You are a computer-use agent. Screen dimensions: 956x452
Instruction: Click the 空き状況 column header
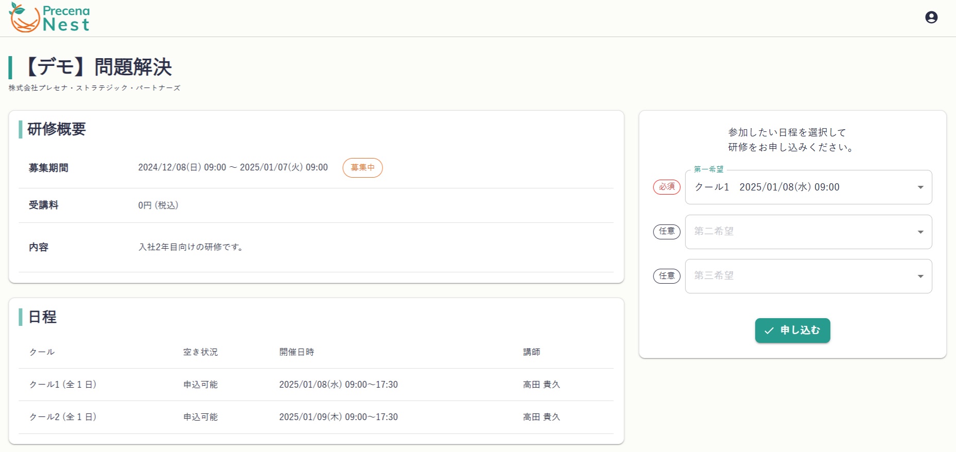pyautogui.click(x=201, y=352)
